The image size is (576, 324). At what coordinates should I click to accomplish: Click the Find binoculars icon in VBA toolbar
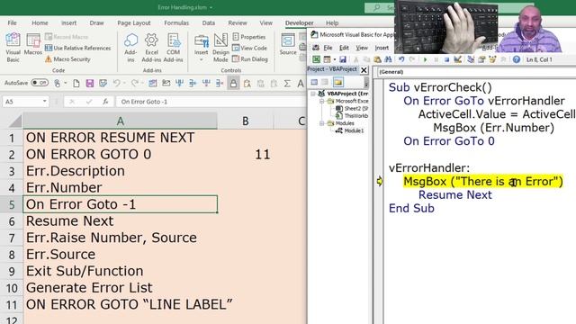click(x=388, y=59)
